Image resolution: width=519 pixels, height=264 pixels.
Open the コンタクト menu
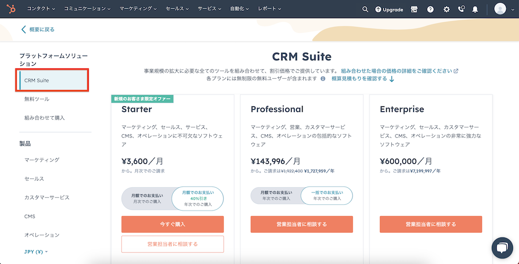tap(41, 9)
